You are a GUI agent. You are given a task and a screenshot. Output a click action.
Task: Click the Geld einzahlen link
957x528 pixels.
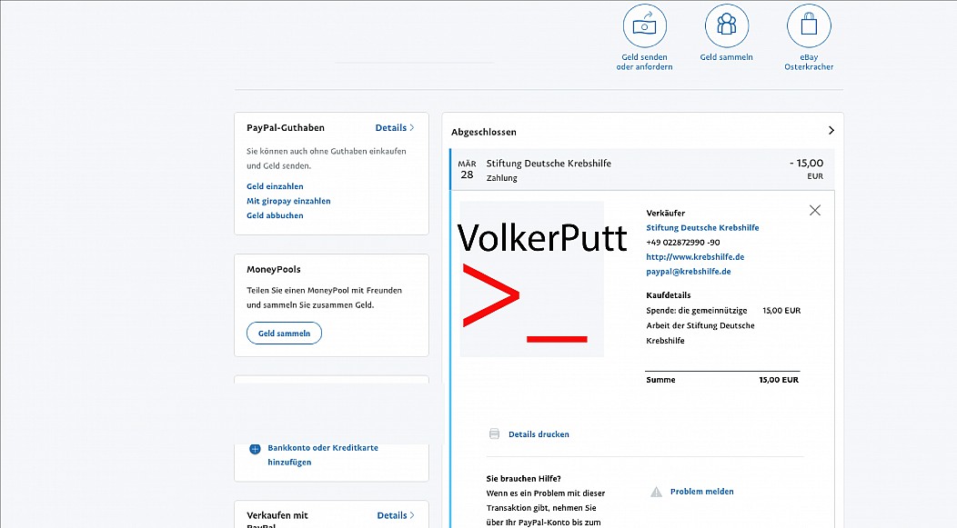275,186
